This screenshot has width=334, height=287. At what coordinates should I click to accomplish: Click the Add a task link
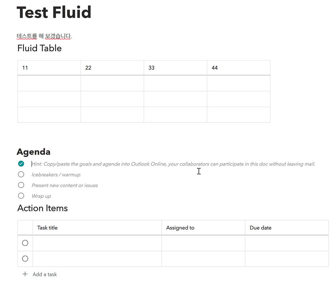(x=45, y=274)
